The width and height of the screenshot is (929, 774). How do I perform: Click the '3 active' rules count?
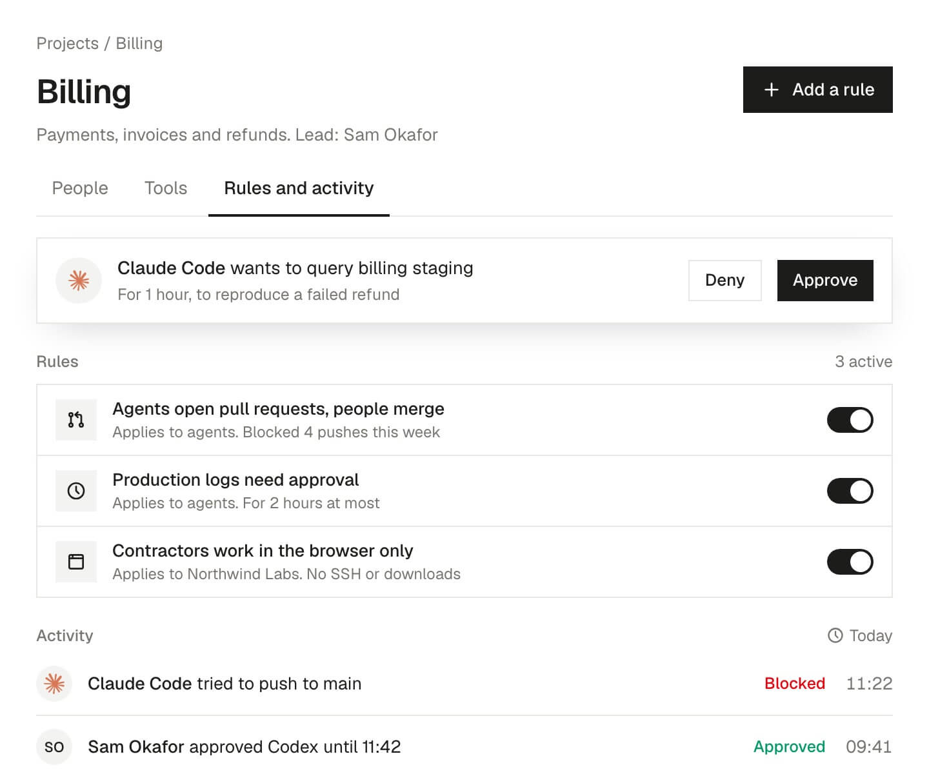coord(863,362)
